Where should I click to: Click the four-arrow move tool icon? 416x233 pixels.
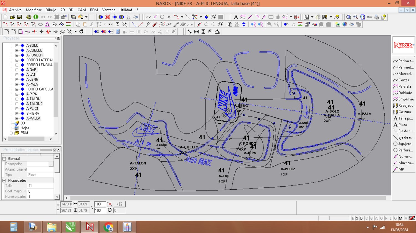pyautogui.click(x=42, y=32)
